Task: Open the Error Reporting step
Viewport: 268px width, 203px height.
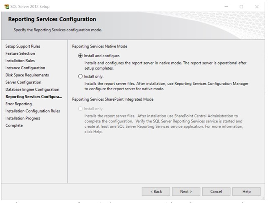Action: click(x=18, y=104)
